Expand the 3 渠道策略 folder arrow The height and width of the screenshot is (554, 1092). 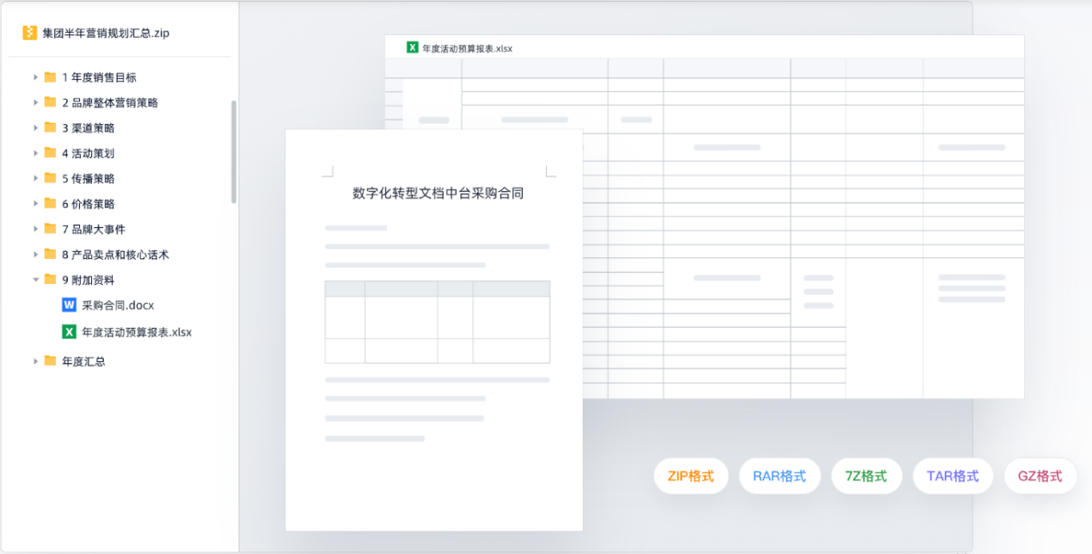pos(36,127)
